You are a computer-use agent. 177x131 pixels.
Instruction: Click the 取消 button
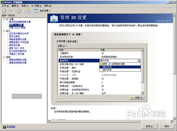[x=167, y=126]
